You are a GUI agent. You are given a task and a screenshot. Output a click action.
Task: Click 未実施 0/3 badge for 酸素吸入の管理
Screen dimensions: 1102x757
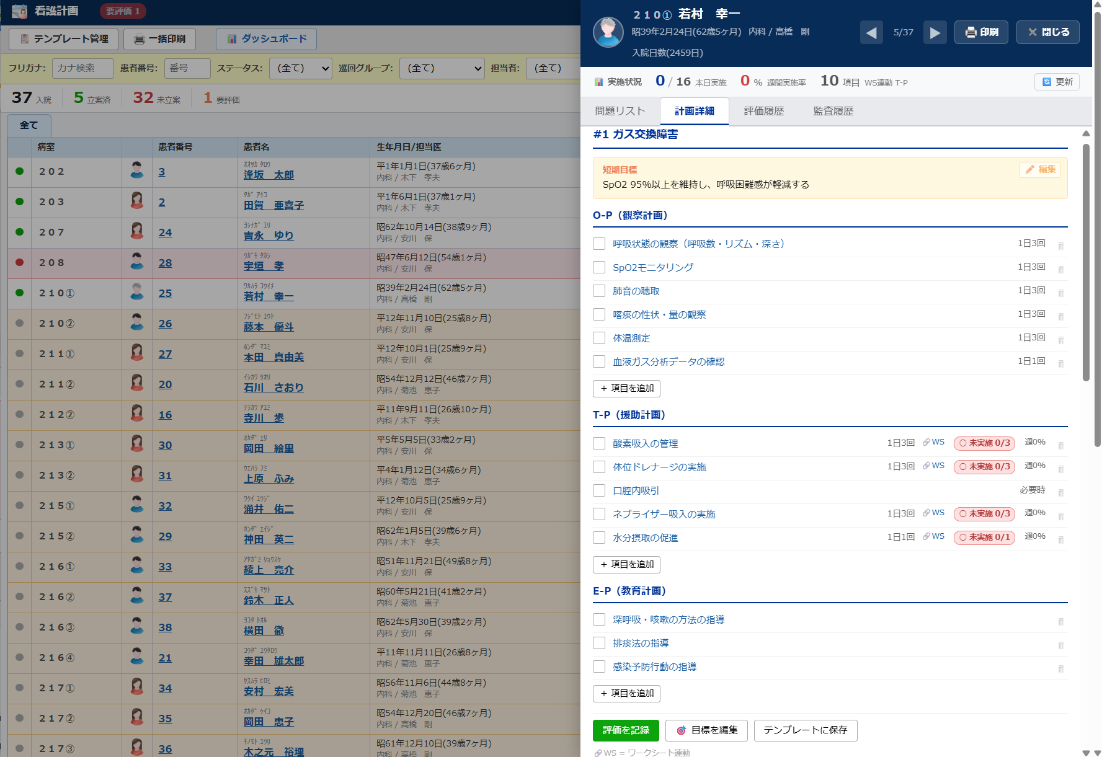click(x=984, y=443)
